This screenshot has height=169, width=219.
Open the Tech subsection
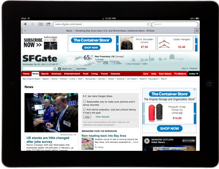(x=80, y=79)
